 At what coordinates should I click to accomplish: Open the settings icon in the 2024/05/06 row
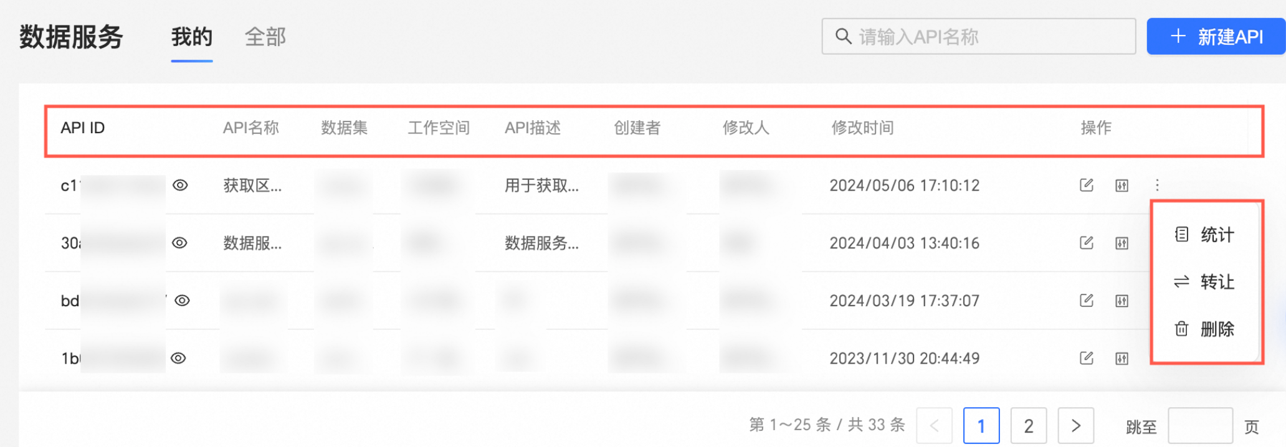tap(1122, 186)
